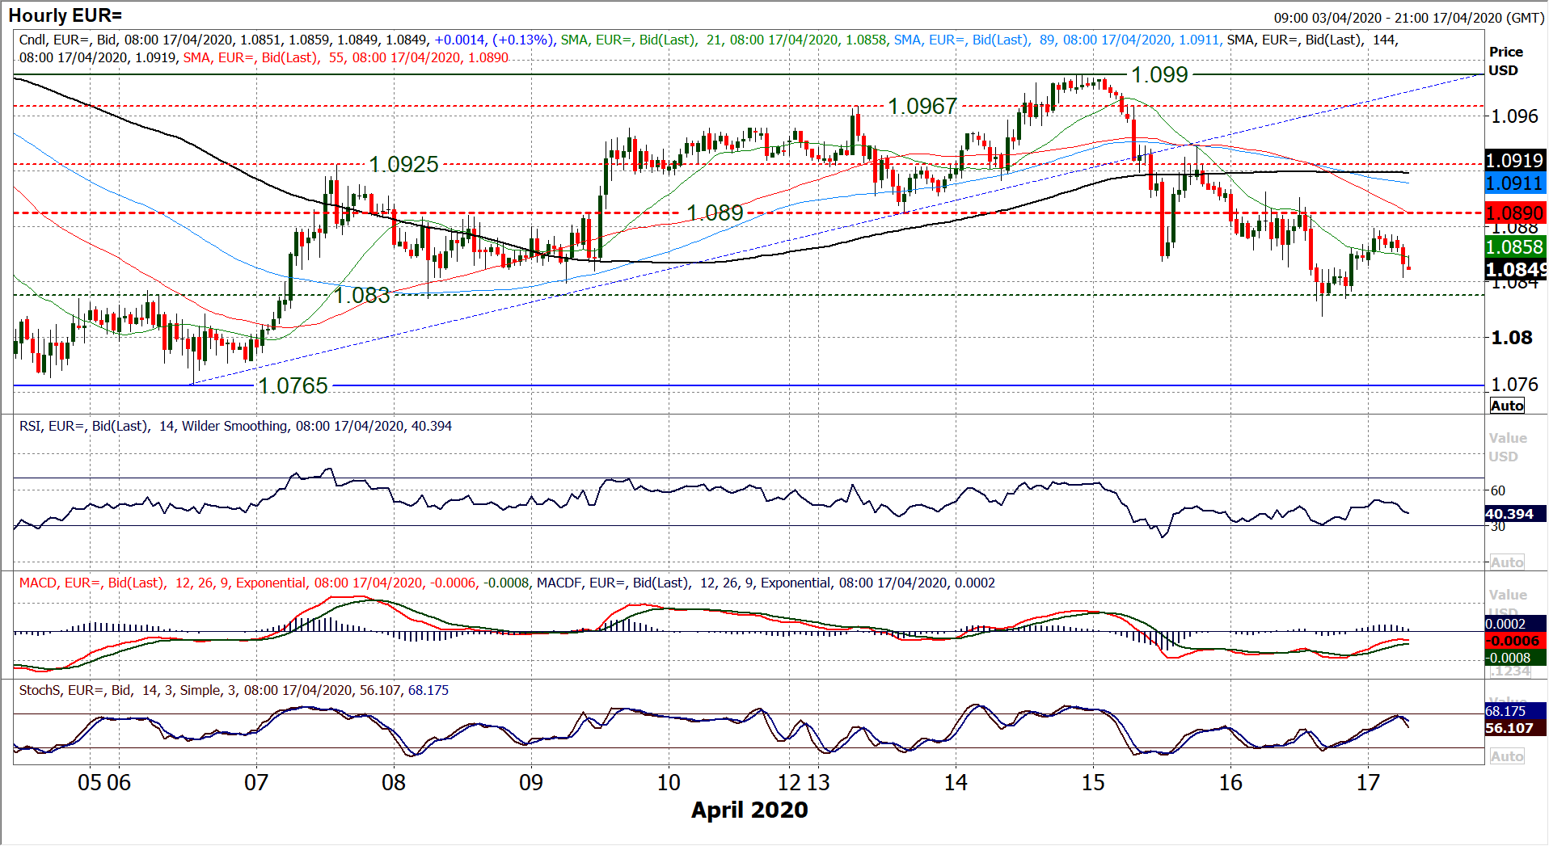
Task: Click the 1.08 price axis label
Action: (1511, 338)
